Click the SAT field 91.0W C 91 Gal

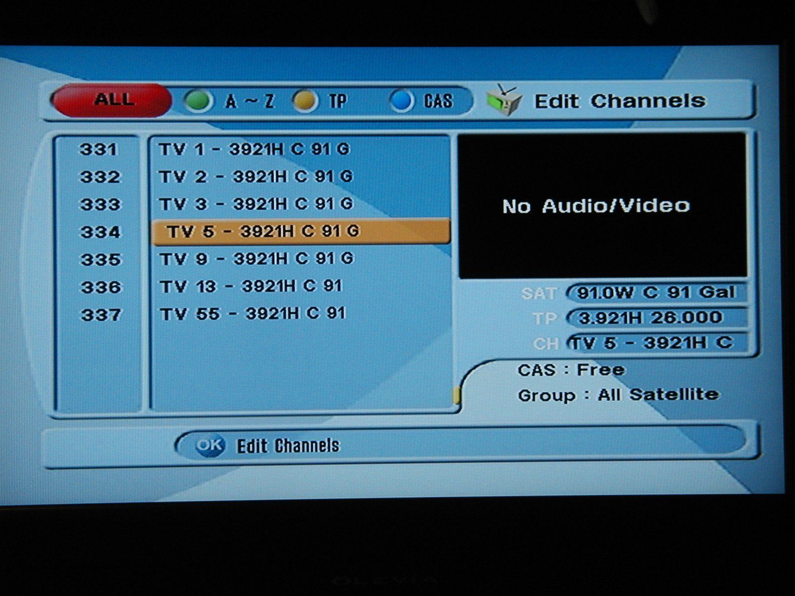(656, 292)
